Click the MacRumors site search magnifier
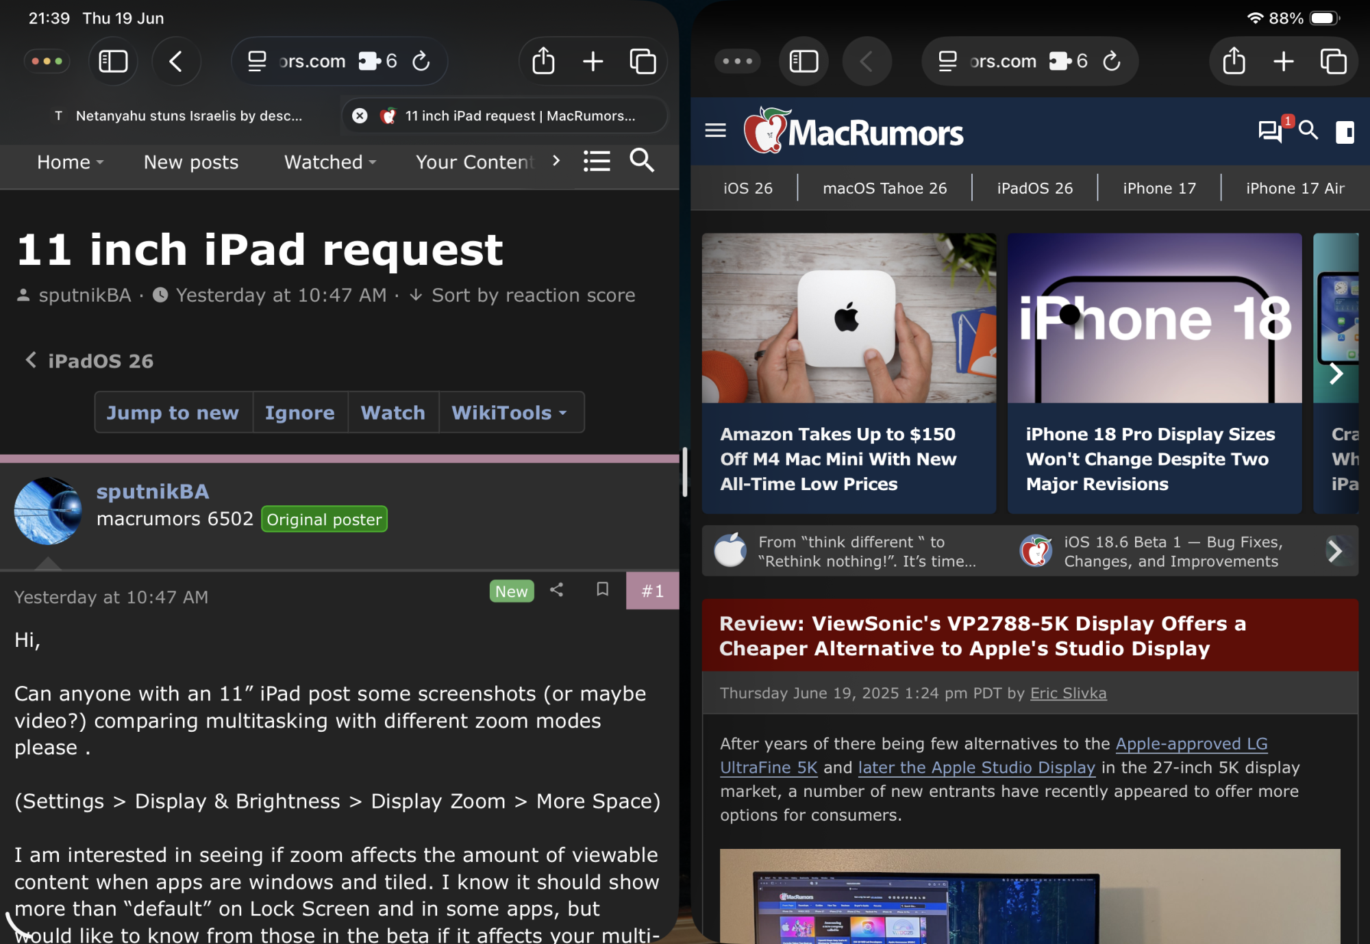 pos(1308,130)
